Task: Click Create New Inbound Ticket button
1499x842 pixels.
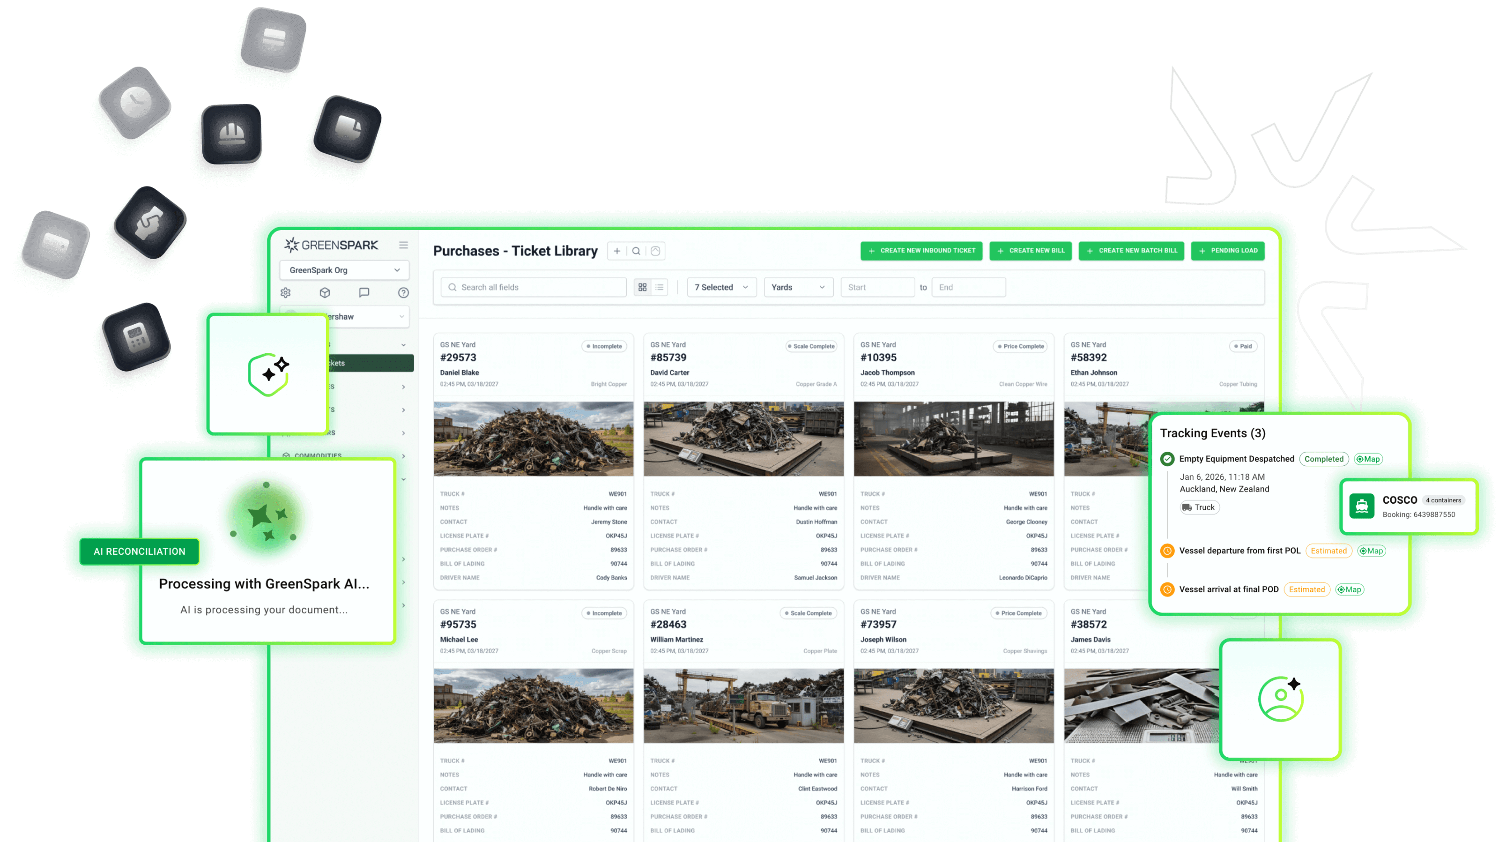Action: [x=921, y=251]
